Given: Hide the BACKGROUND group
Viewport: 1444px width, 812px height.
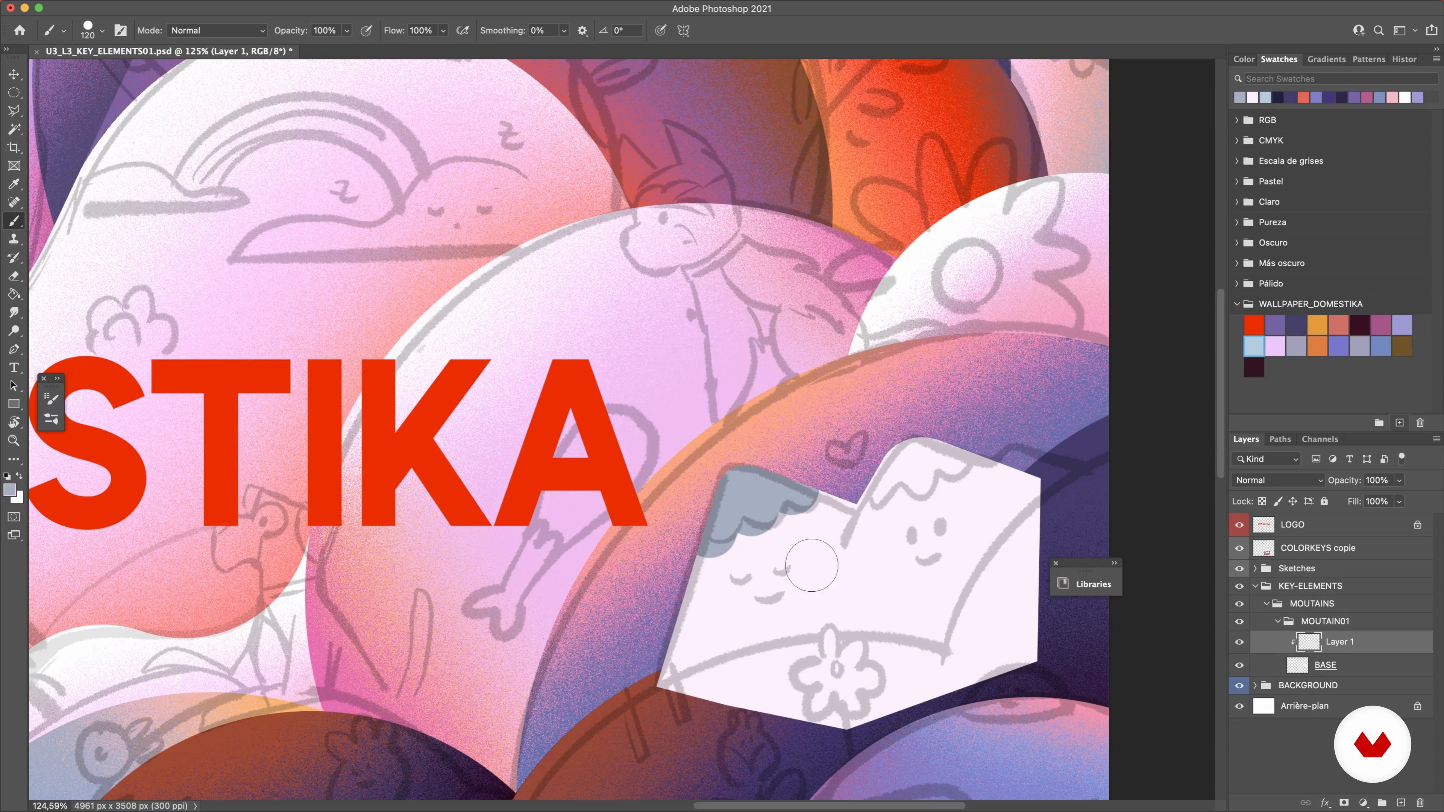Looking at the screenshot, I should pos(1239,685).
